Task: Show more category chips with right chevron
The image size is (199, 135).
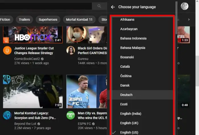Action: coord(189,20)
